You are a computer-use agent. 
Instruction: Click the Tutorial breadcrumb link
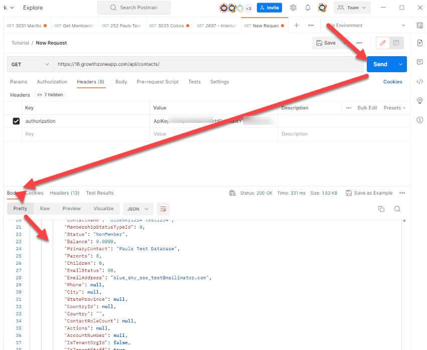(x=20, y=43)
